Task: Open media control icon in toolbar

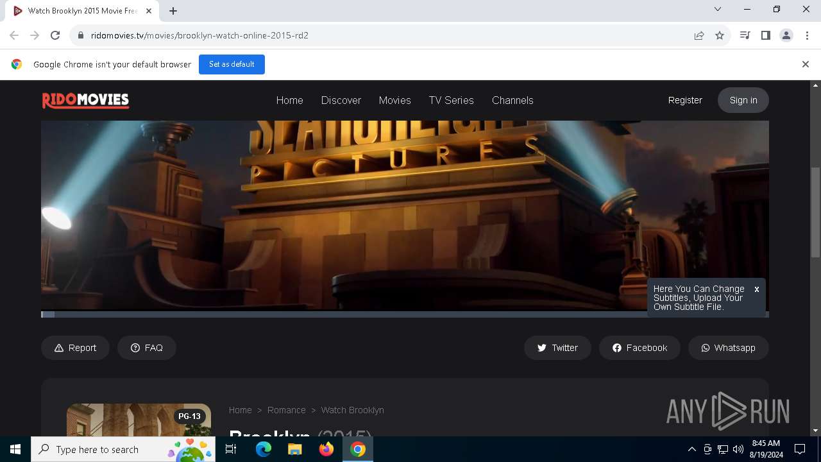Action: click(x=745, y=35)
